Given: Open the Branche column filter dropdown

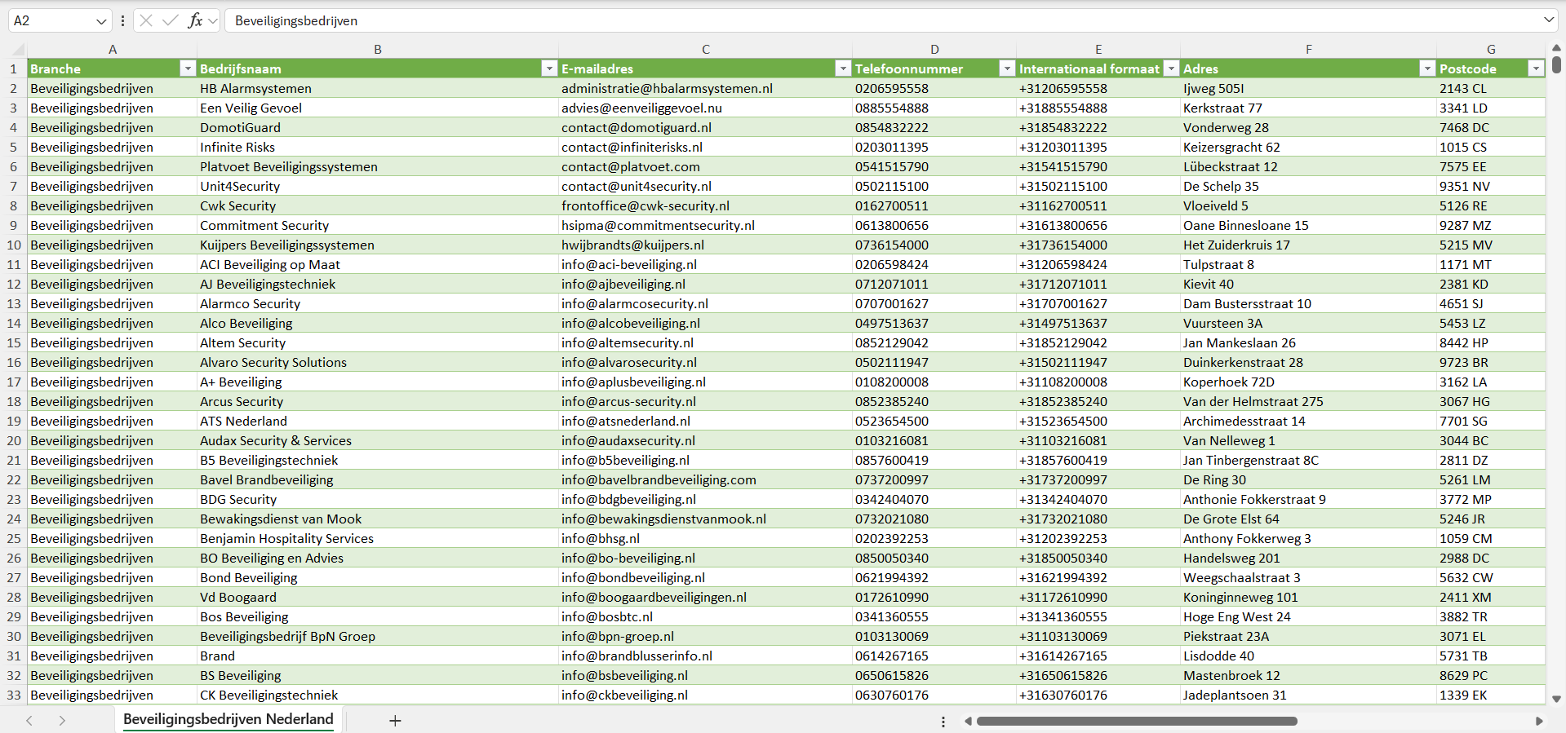Looking at the screenshot, I should tap(188, 68).
